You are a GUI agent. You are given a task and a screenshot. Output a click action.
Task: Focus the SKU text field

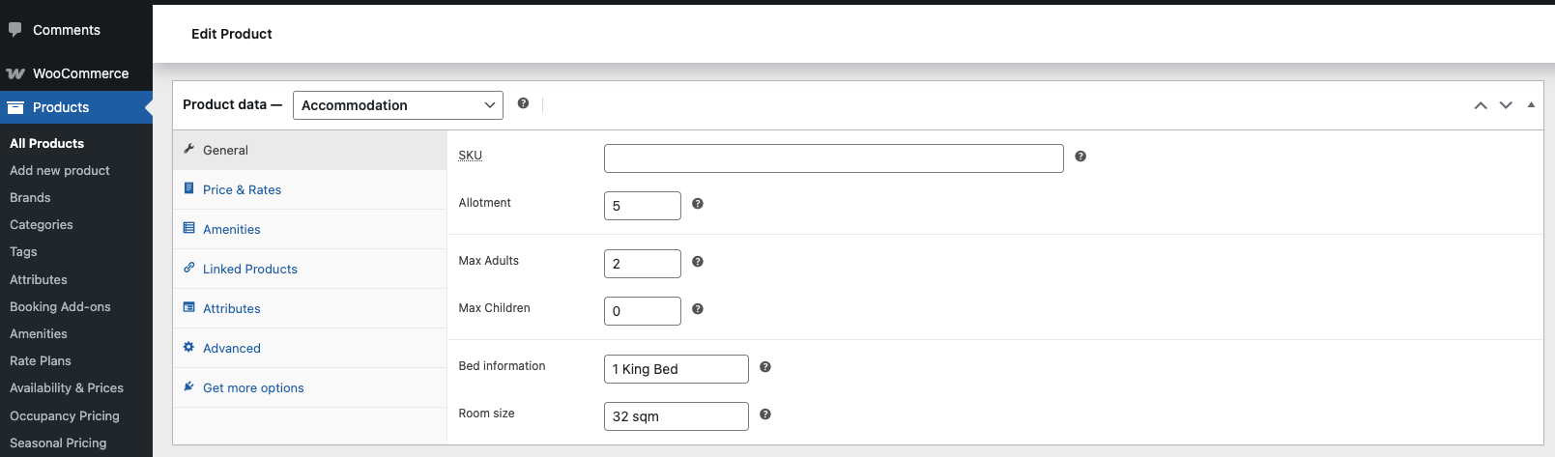833,158
